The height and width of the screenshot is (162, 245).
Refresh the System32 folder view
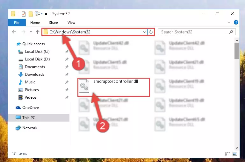[x=151, y=32]
